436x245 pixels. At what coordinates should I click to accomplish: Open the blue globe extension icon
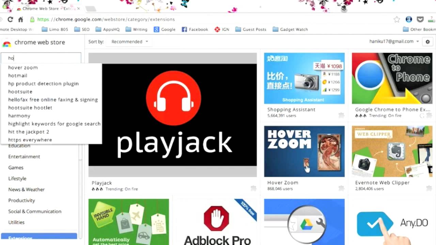tap(409, 19)
